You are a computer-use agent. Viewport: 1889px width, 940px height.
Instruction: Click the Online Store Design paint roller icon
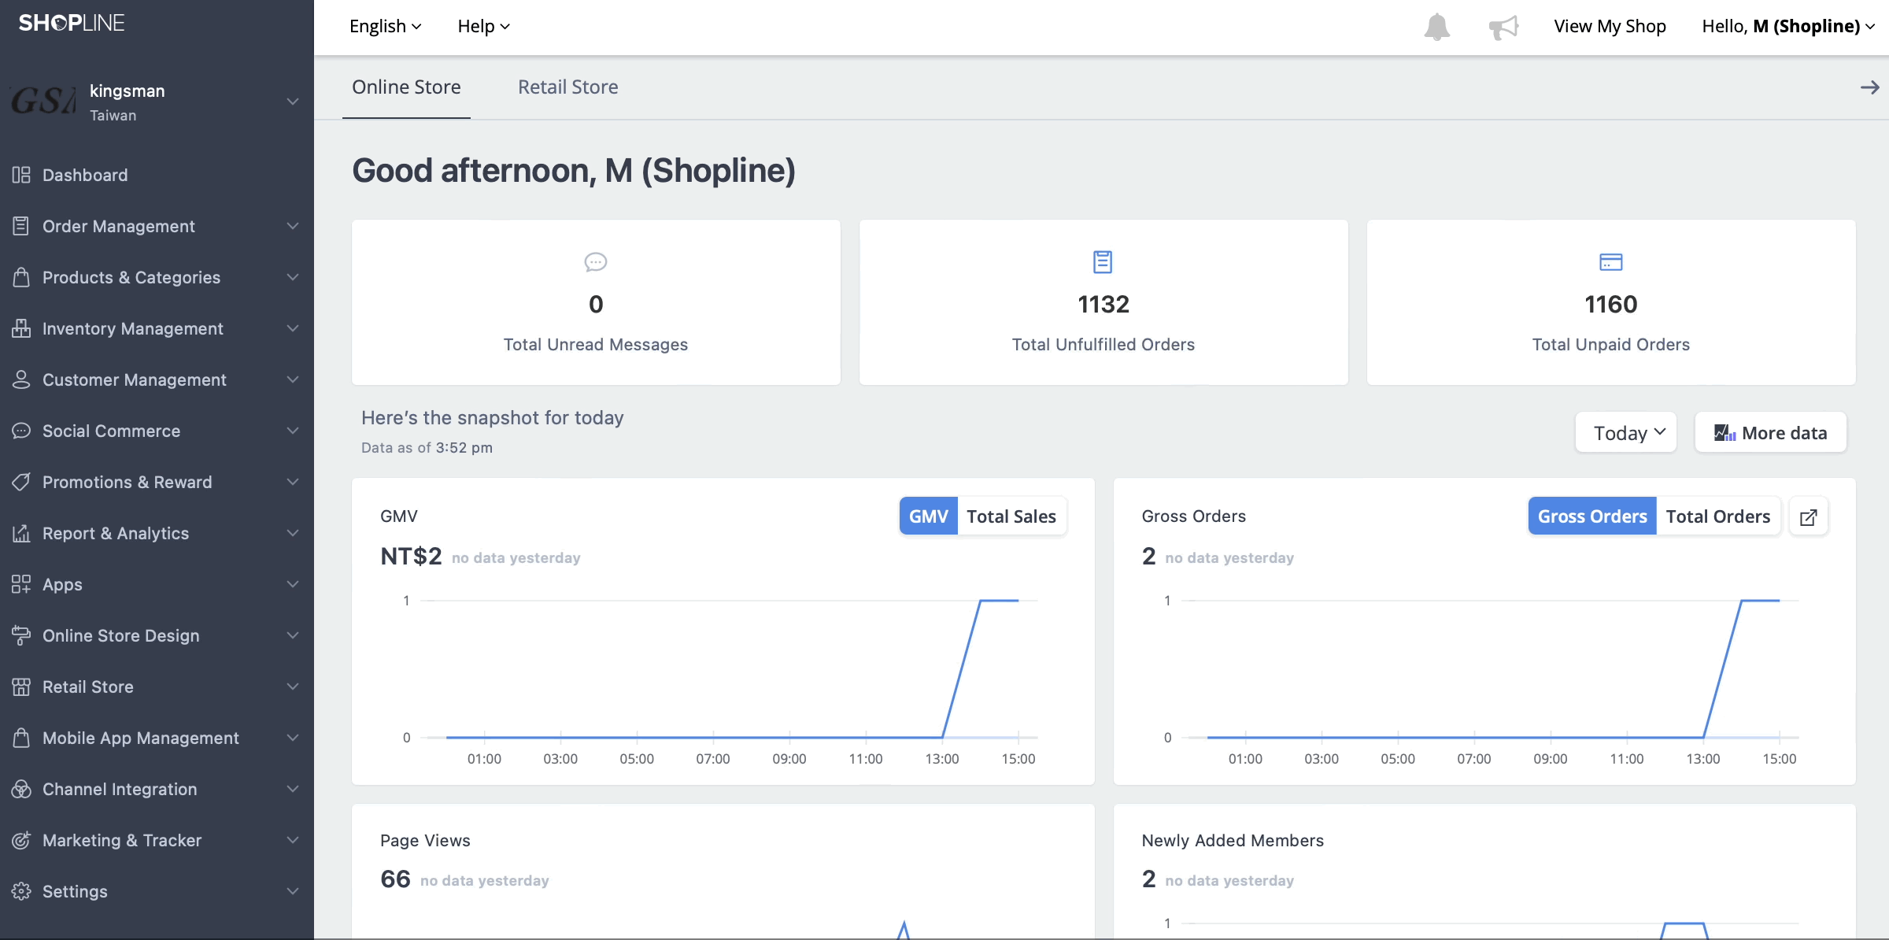(x=21, y=635)
